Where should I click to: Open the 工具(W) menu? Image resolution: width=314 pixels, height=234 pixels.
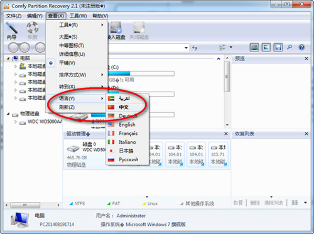click(78, 16)
